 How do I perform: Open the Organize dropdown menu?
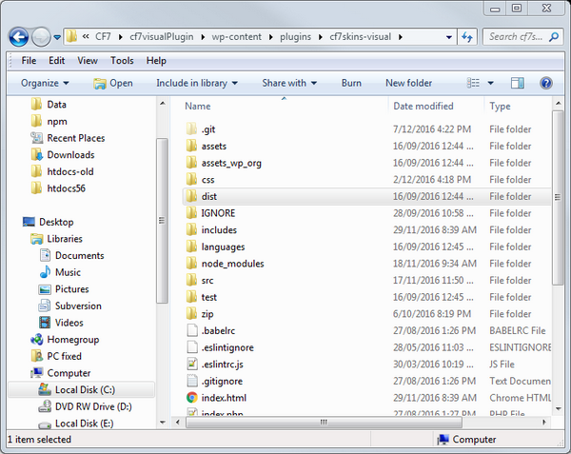pyautogui.click(x=46, y=83)
